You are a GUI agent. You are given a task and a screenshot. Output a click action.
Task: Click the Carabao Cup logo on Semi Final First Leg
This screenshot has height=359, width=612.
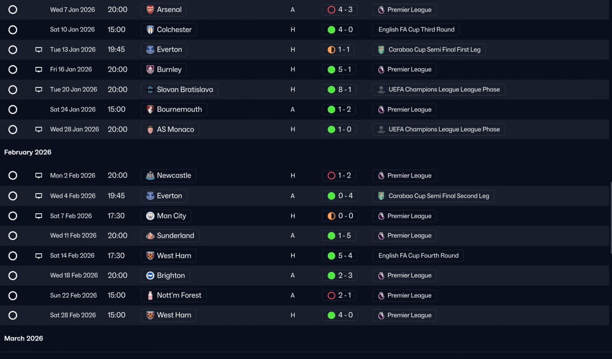[381, 50]
